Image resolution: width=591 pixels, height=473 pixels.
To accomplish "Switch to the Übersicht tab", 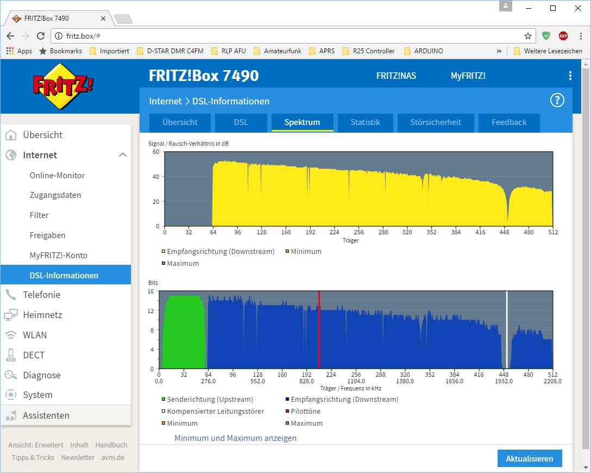I will [x=180, y=122].
